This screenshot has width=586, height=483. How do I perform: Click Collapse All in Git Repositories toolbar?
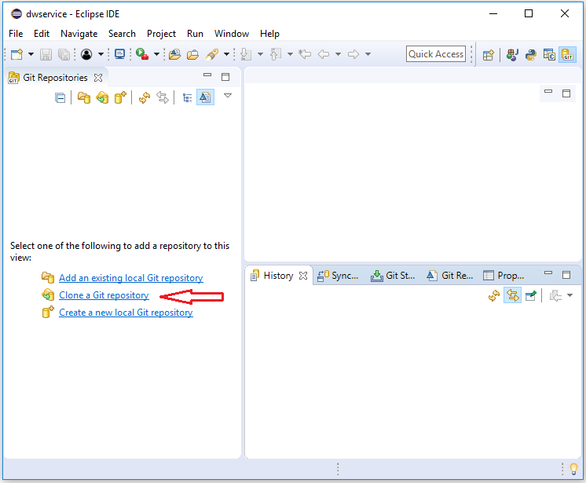(60, 98)
